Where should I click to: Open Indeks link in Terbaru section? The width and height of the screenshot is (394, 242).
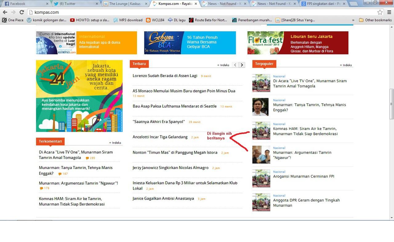tap(223, 65)
